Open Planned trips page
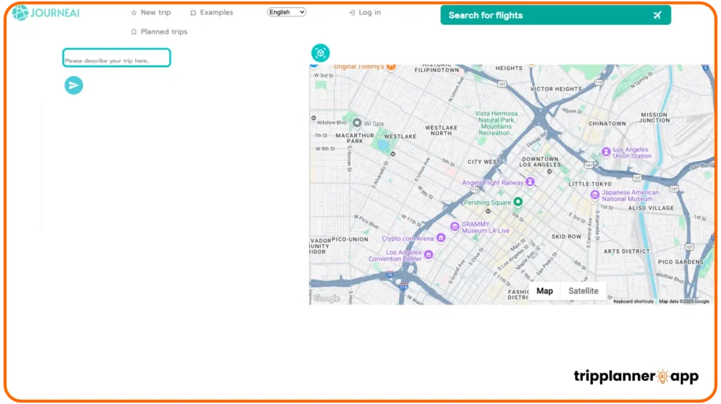 click(159, 32)
